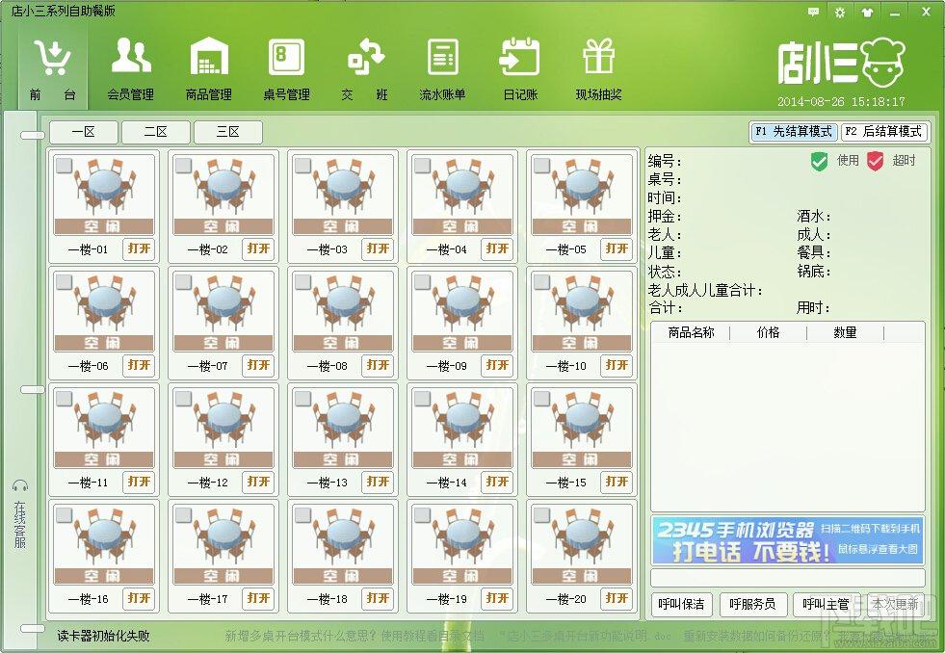Viewport: 945px width, 653px height.
Task: Switch to 二区 area tab
Action: pos(155,132)
